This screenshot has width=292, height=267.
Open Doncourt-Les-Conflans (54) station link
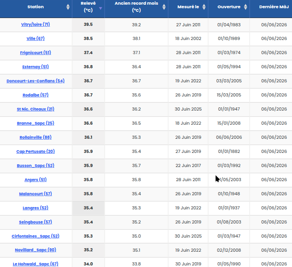pyautogui.click(x=36, y=81)
